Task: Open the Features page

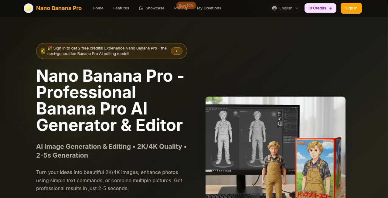Action: coord(121,8)
